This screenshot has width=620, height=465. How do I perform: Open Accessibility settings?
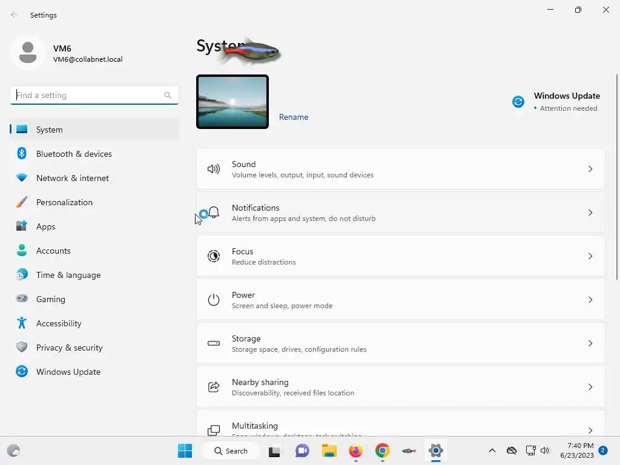tap(94, 323)
